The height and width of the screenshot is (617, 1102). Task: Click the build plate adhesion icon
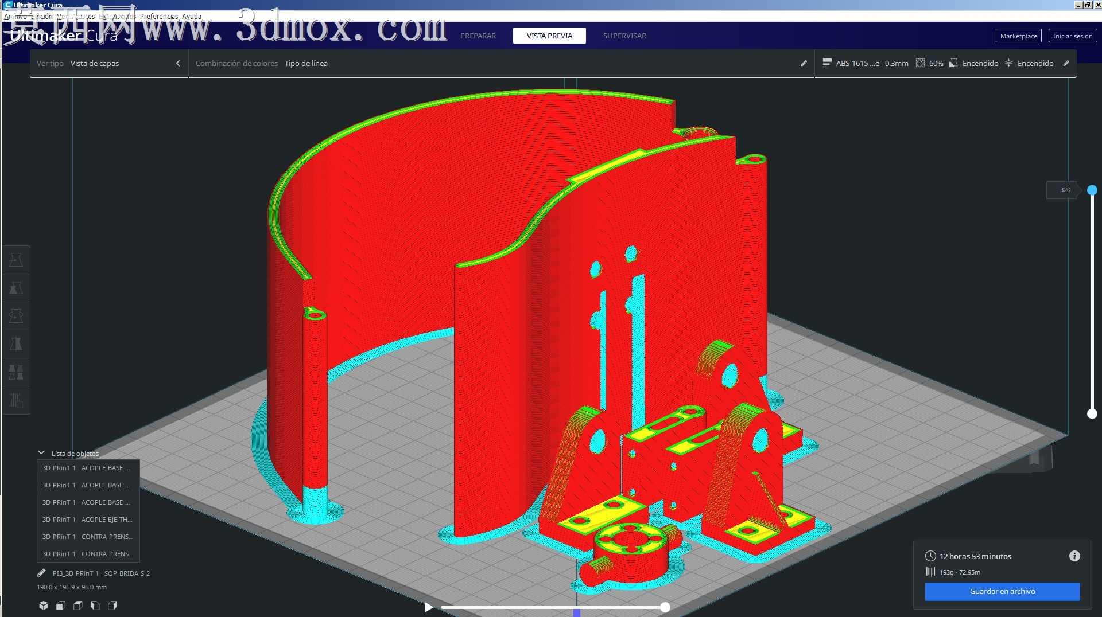tap(1008, 63)
